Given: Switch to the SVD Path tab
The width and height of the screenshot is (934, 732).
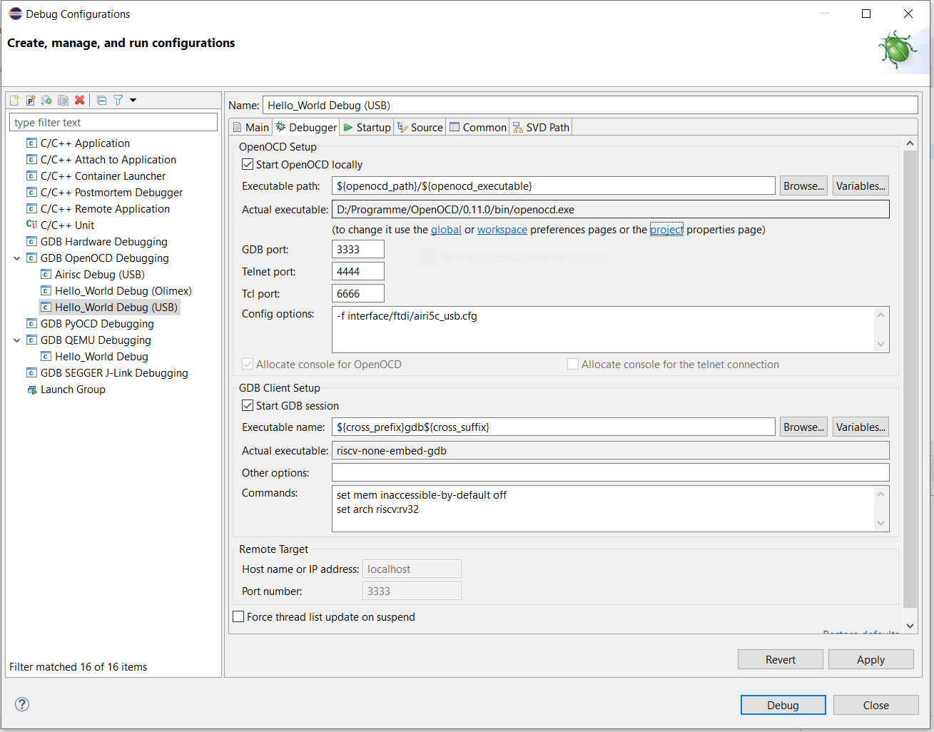Looking at the screenshot, I should pyautogui.click(x=541, y=128).
